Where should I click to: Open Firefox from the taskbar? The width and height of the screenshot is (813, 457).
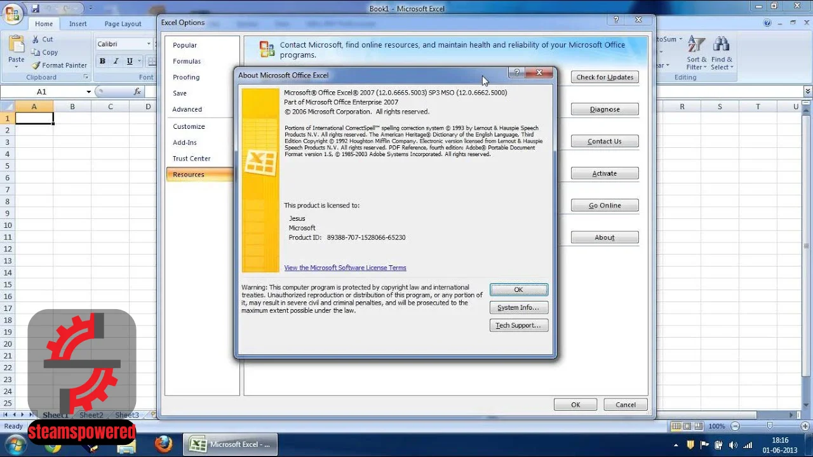tap(164, 444)
